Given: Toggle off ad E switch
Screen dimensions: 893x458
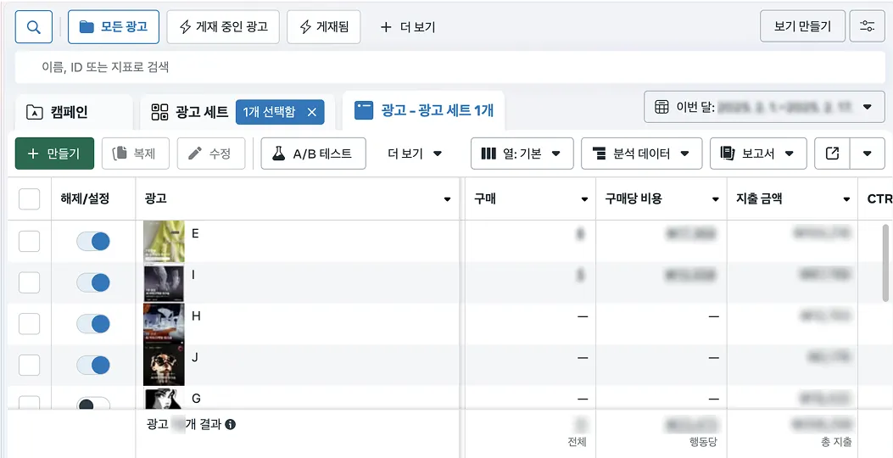Looking at the screenshot, I should point(92,242).
